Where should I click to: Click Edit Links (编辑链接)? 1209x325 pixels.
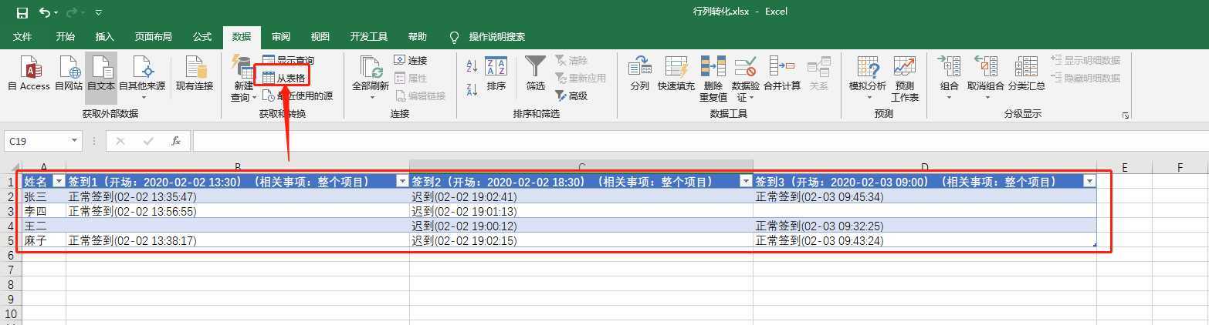click(x=421, y=95)
